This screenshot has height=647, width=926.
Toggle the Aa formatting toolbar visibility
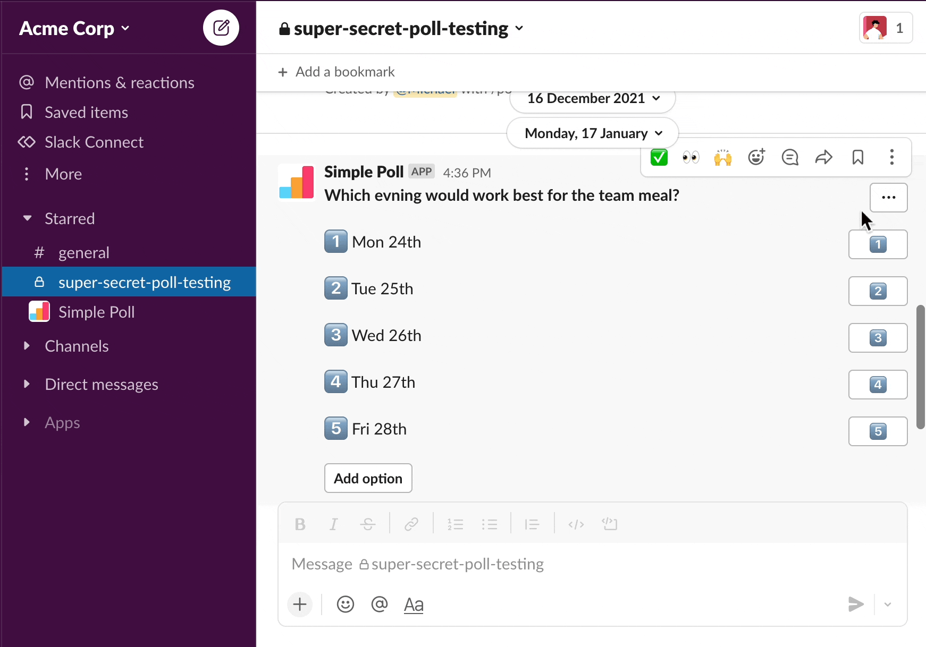click(414, 605)
